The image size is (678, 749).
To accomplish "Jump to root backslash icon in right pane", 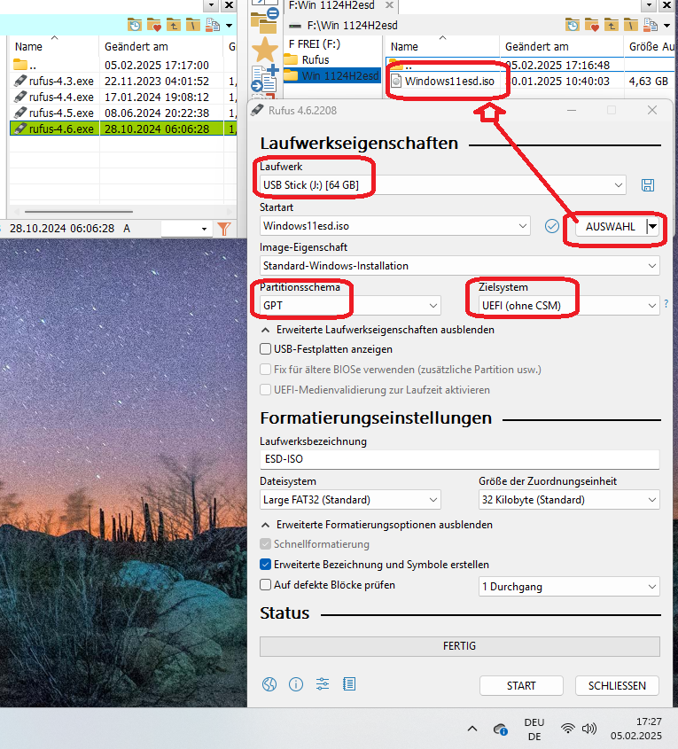I will pyautogui.click(x=630, y=25).
